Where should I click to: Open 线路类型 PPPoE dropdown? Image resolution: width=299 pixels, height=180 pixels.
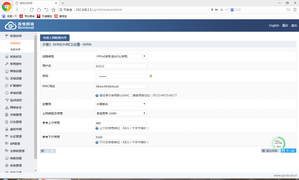pos(121,56)
